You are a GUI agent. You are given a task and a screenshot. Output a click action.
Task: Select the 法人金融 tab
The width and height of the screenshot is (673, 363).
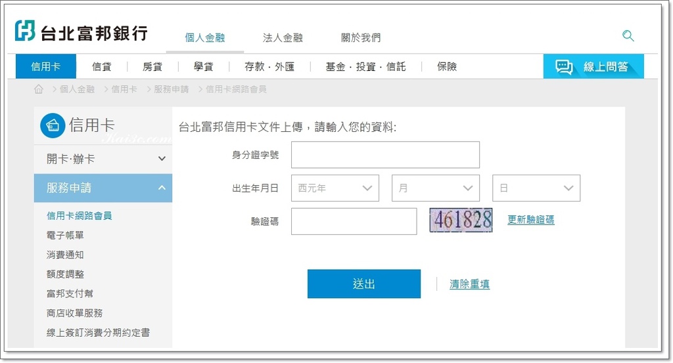283,37
